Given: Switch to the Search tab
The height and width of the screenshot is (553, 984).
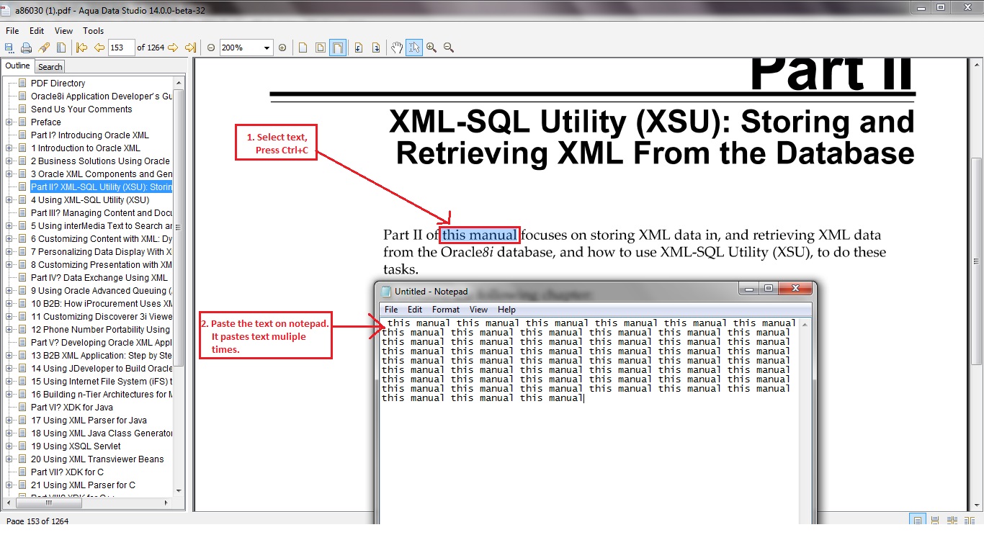Looking at the screenshot, I should click(x=50, y=67).
